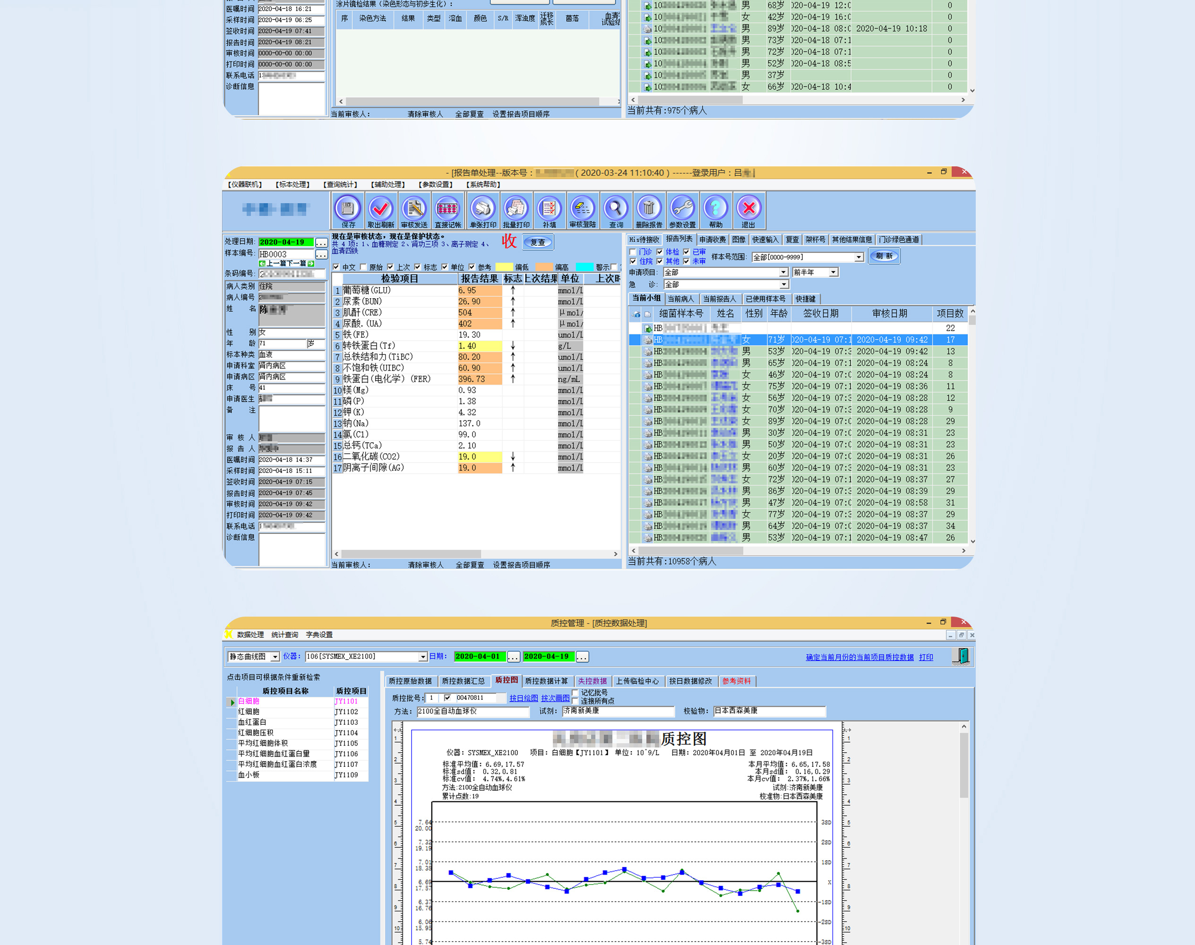Click the 保存 (Save) toolbar icon
This screenshot has height=945, width=1195.
pyautogui.click(x=348, y=210)
